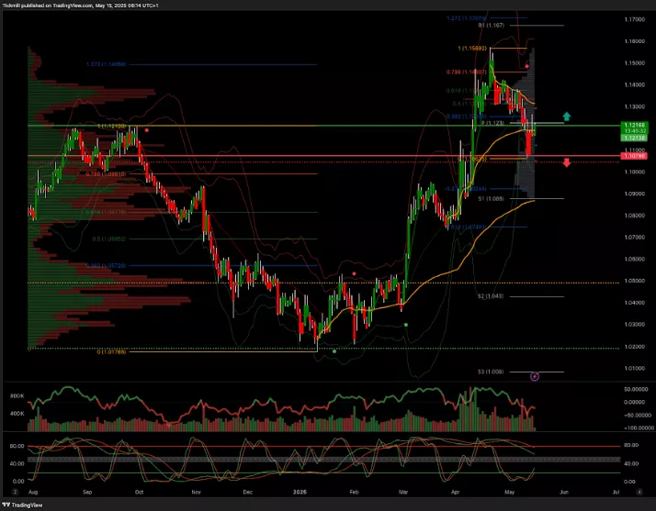Select the 1.272 Fibonacci level on left
Viewport: 656px width, 511px height.
(105, 64)
